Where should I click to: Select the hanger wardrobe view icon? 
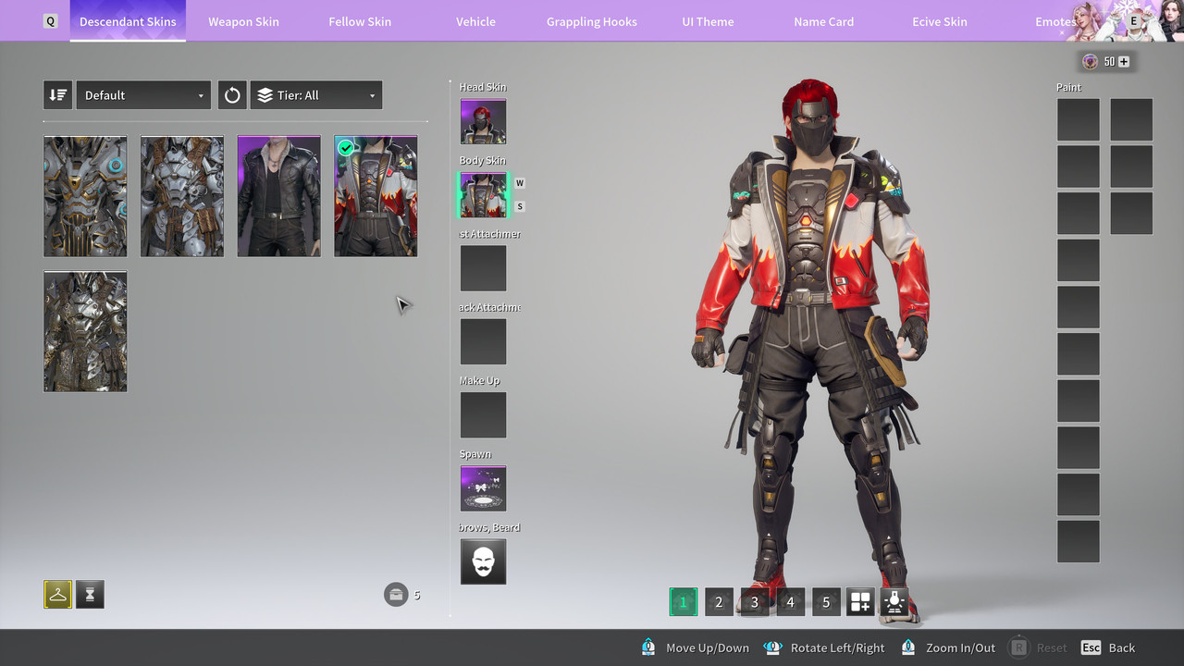(x=57, y=595)
